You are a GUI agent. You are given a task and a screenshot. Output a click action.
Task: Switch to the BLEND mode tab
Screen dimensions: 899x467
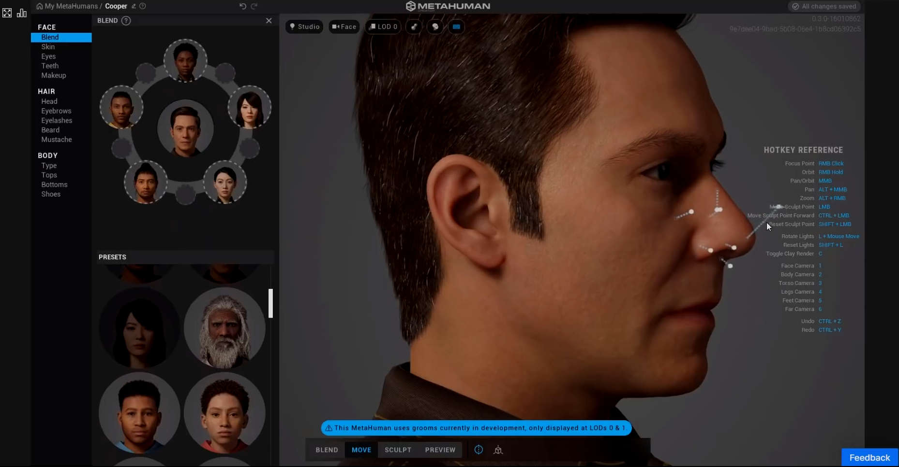pos(327,450)
